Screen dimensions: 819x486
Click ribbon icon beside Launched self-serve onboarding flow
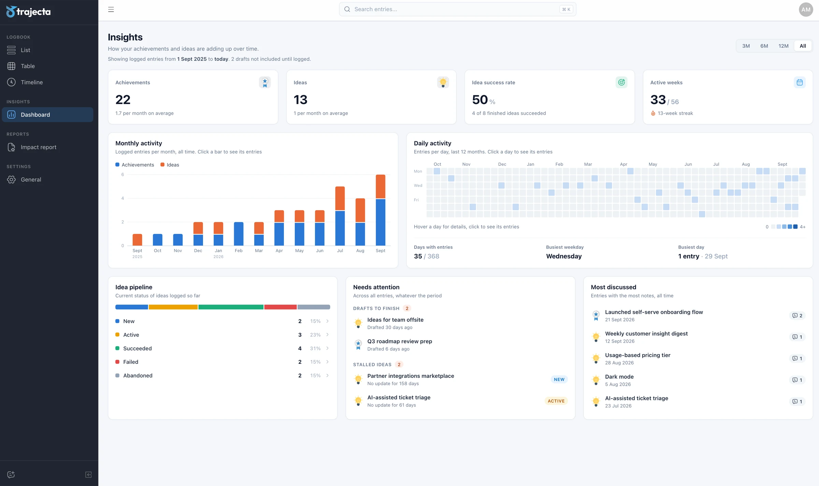(x=596, y=315)
